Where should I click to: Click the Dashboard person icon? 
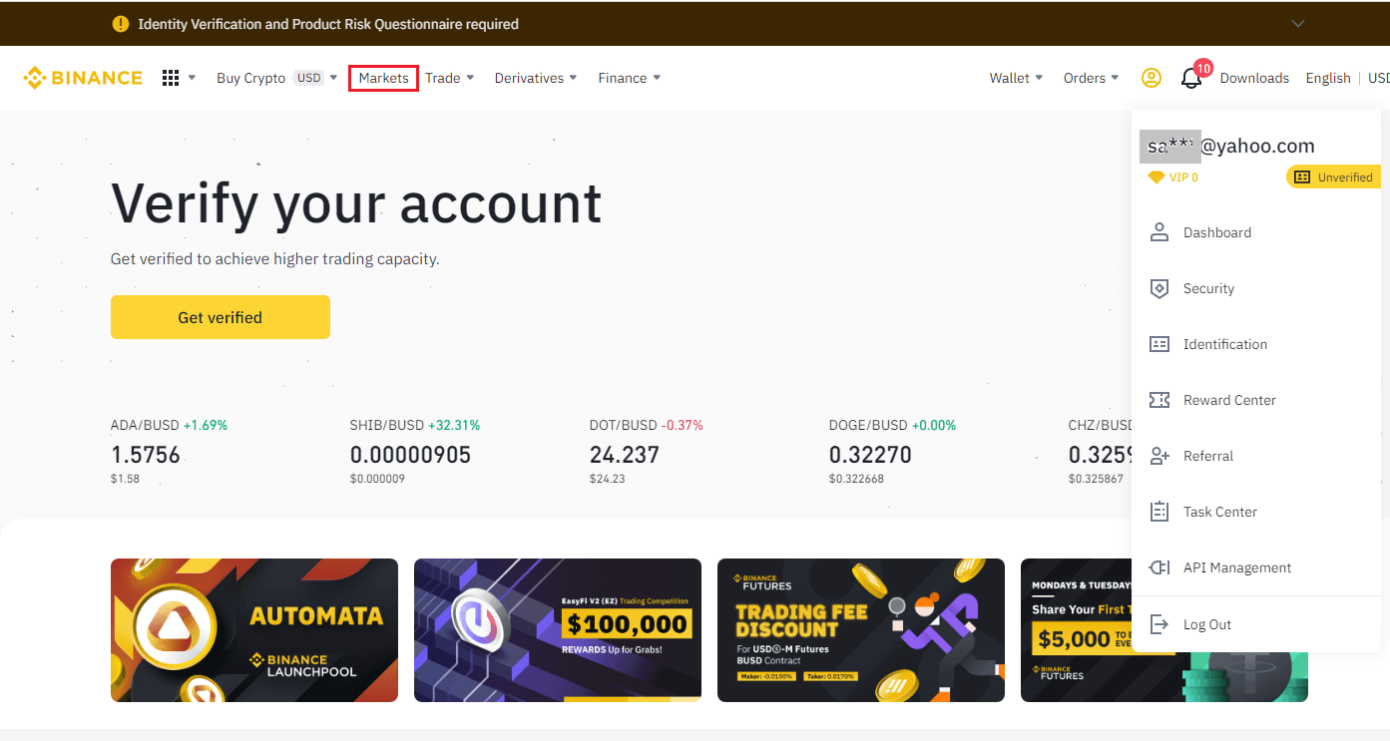tap(1159, 232)
